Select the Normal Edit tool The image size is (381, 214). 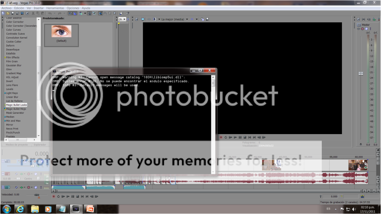tap(100, 13)
